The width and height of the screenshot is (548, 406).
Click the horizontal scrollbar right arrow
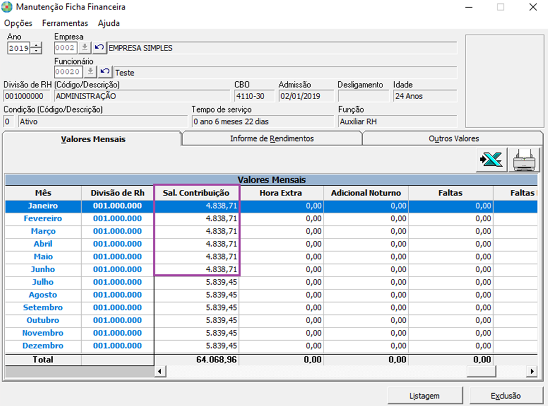pos(532,371)
